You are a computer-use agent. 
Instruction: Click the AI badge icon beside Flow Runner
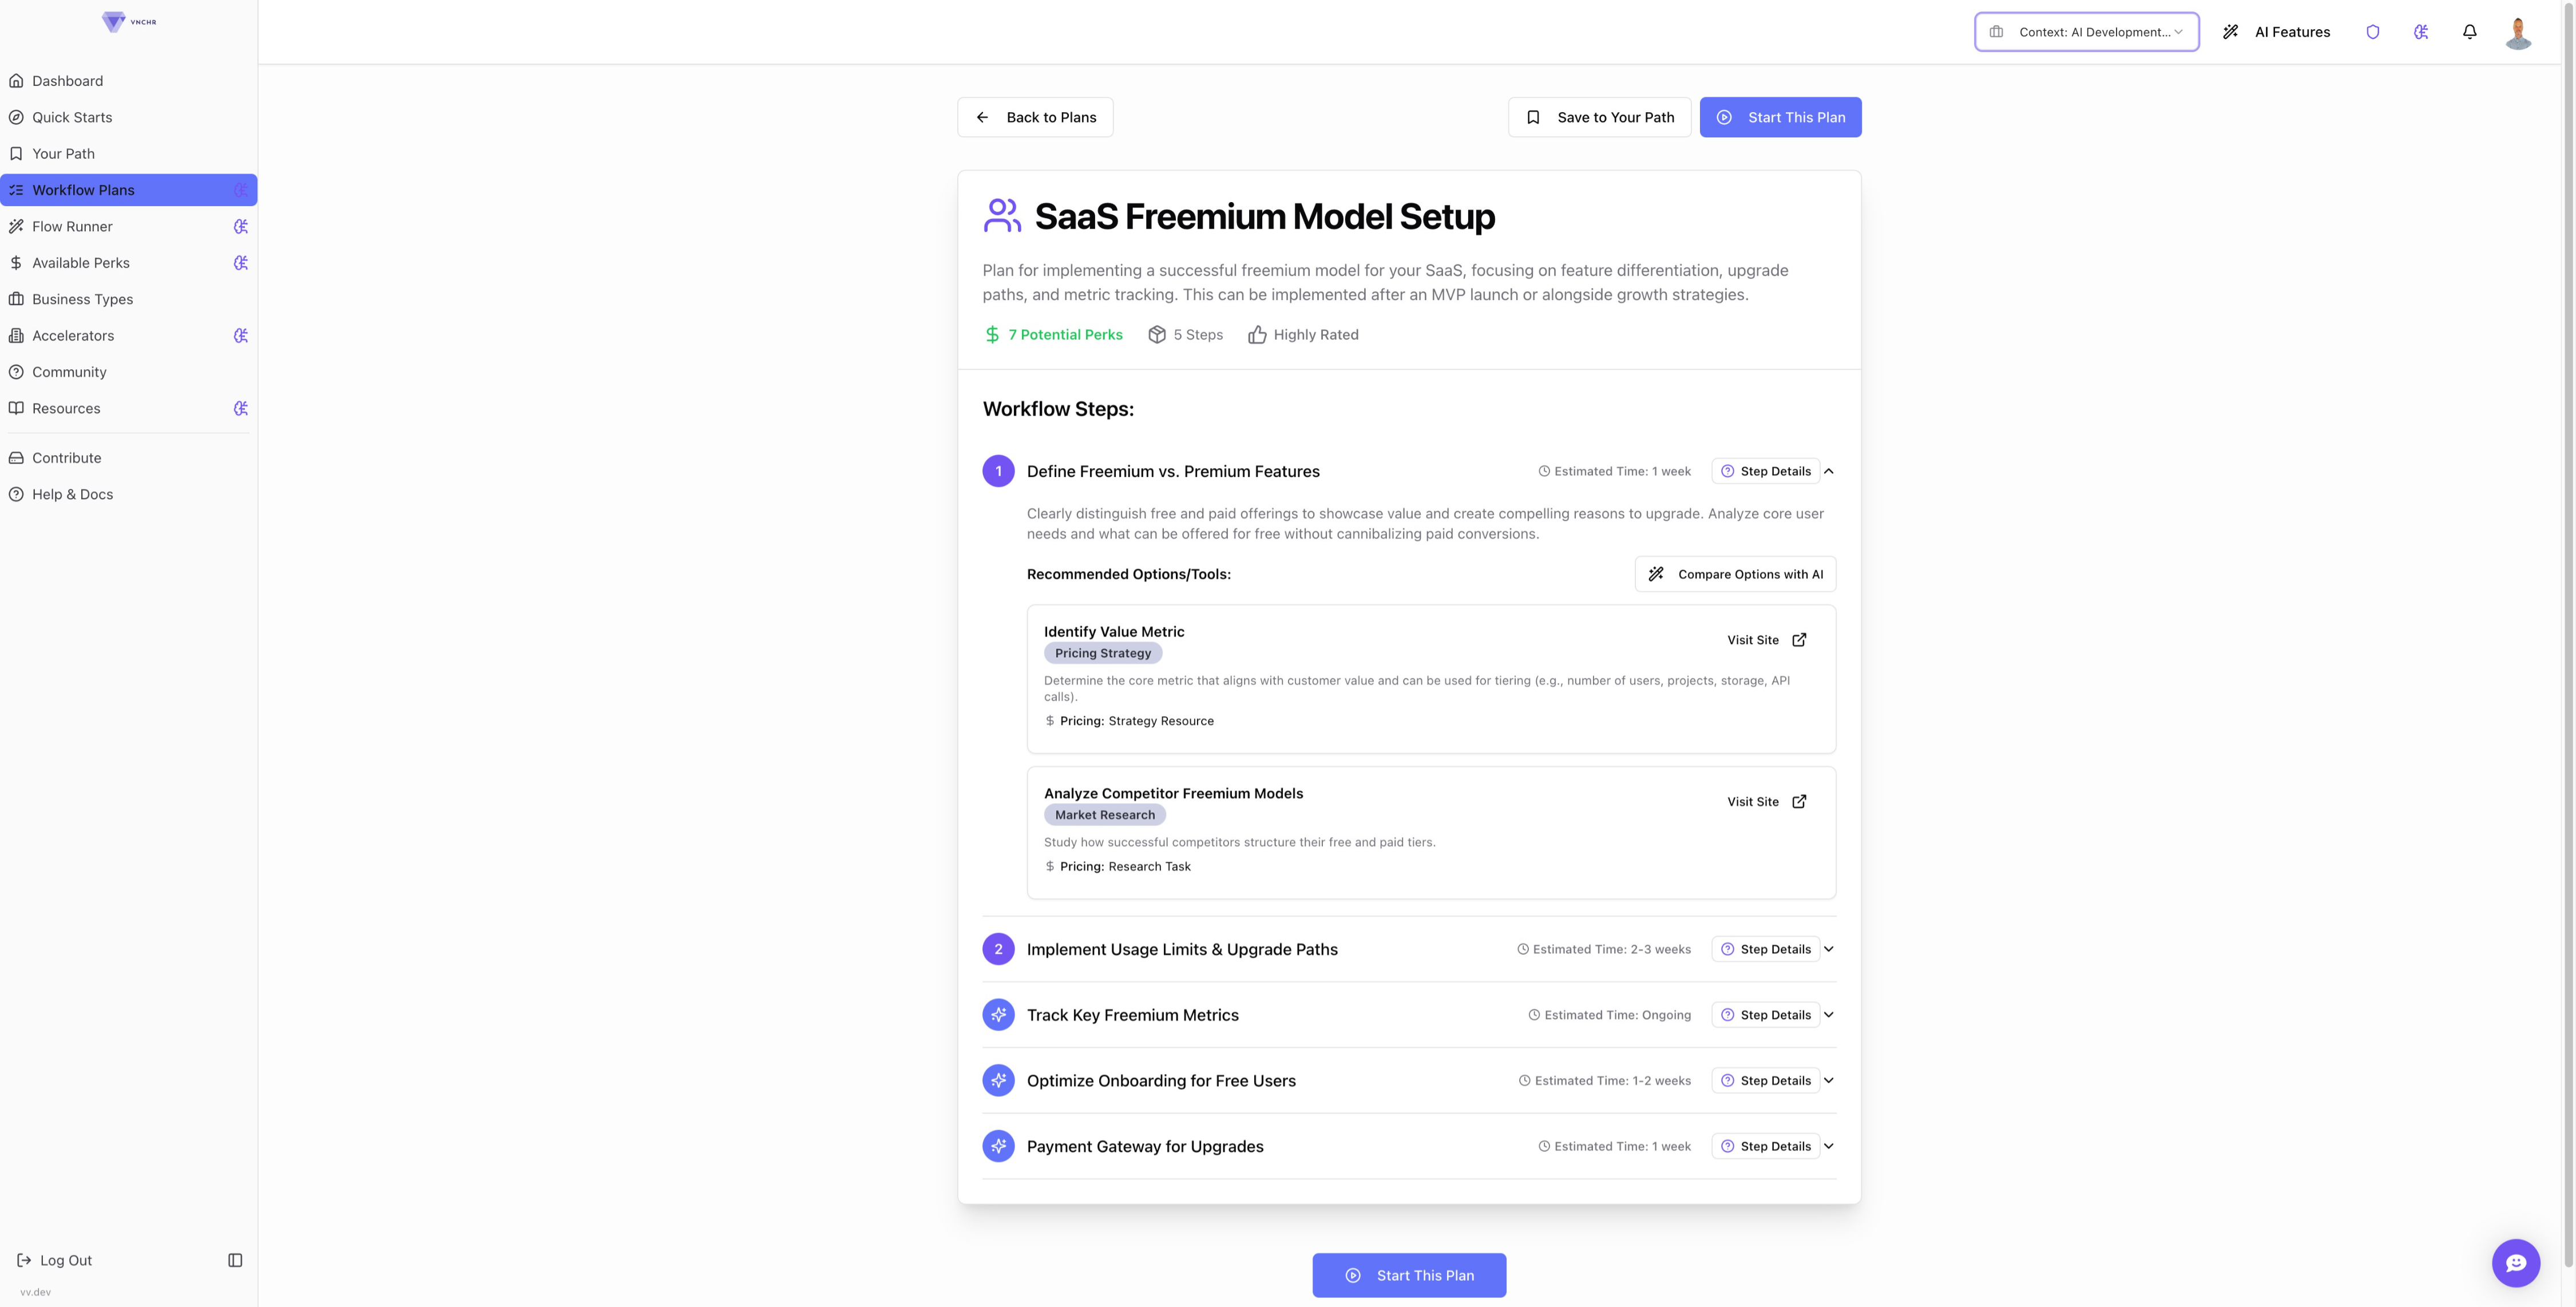(x=241, y=227)
